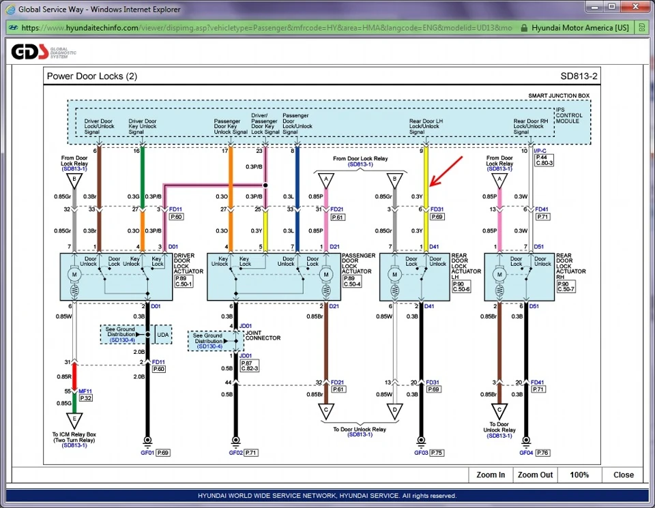655x508 pixels.
Task: Click the motor symbol in the passenger door actuator
Action: [326, 274]
